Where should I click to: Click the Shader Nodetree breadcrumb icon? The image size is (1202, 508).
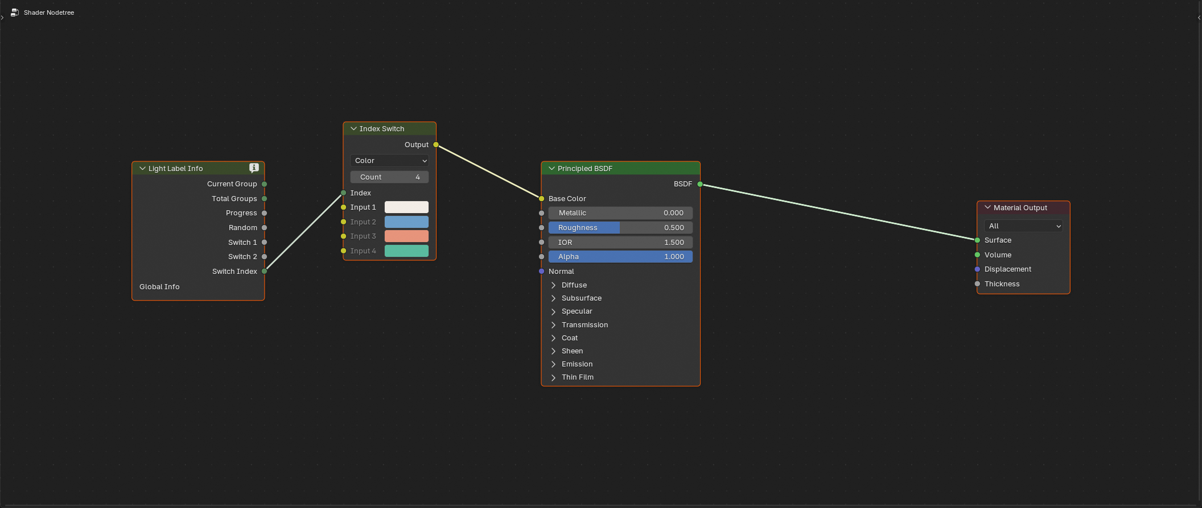15,13
